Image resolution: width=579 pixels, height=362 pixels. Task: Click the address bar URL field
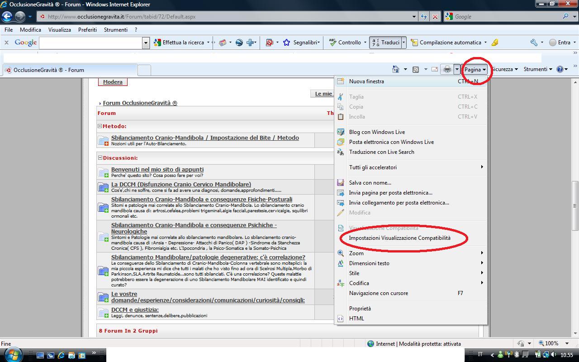point(226,16)
